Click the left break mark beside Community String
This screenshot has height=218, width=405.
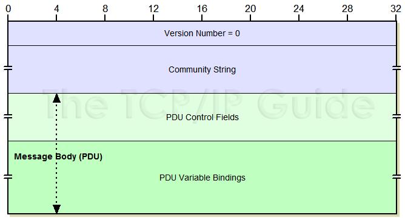tap(8, 68)
